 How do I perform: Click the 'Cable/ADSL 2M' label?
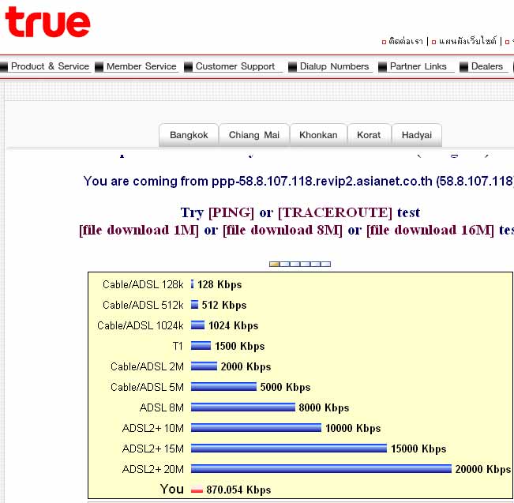(147, 366)
